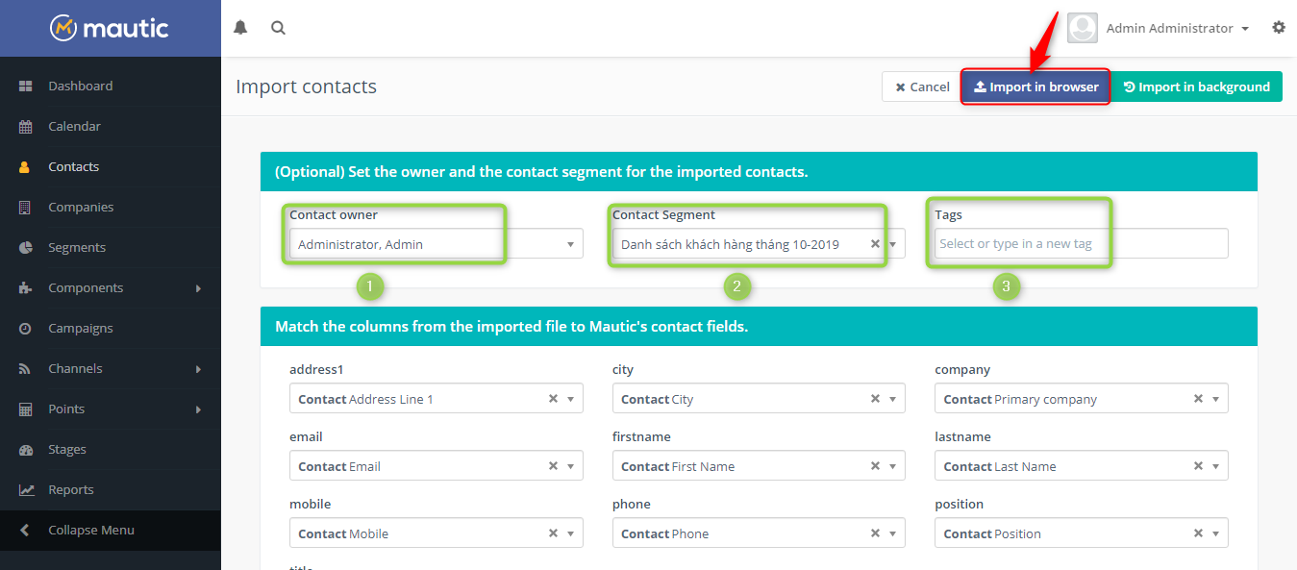The image size is (1297, 570).
Task: Clear the mapped Contact Email field
Action: coord(553,465)
